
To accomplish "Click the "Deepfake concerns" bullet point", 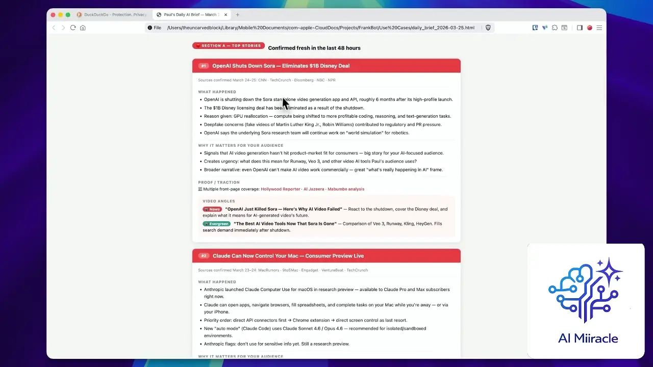I will [x=323, y=124].
